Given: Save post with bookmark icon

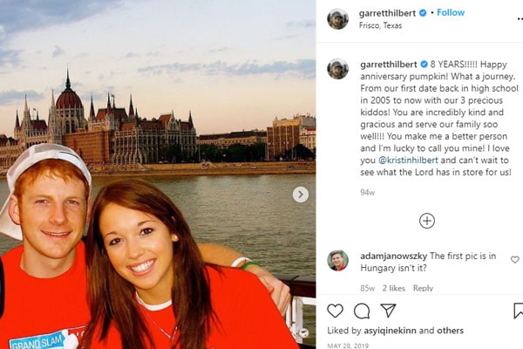Looking at the screenshot, I should (518, 311).
